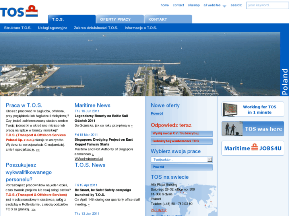Open the Więcej wiadomości link
This screenshot has height=216, width=289.
tap(89, 159)
